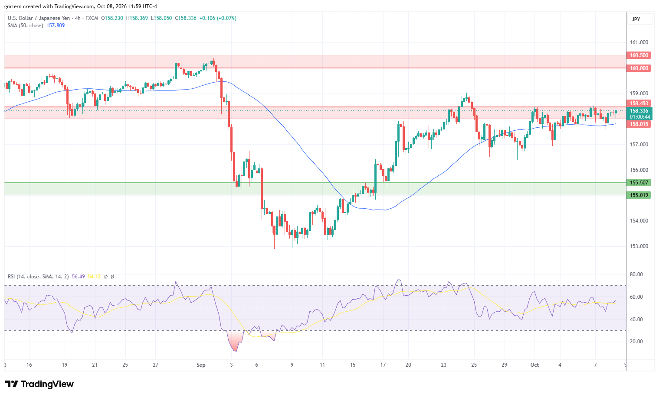659x397 pixels.
Task: Select the 158.015 price level label
Action: [639, 124]
